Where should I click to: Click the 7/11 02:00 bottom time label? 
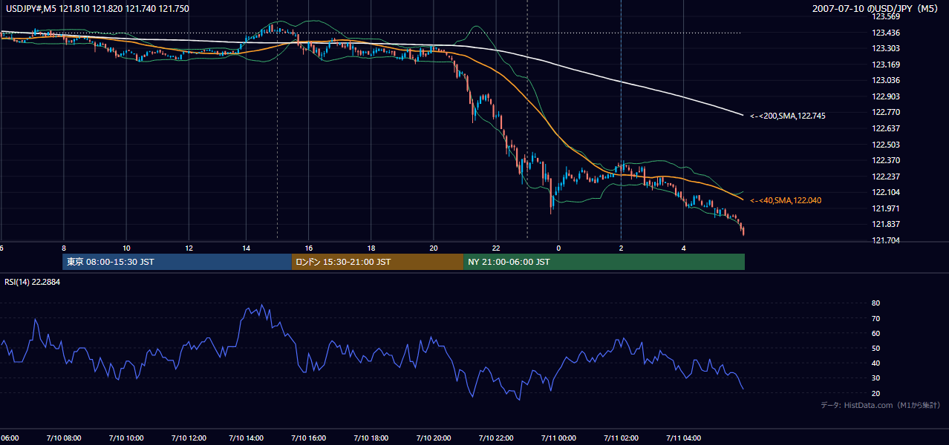(x=621, y=438)
